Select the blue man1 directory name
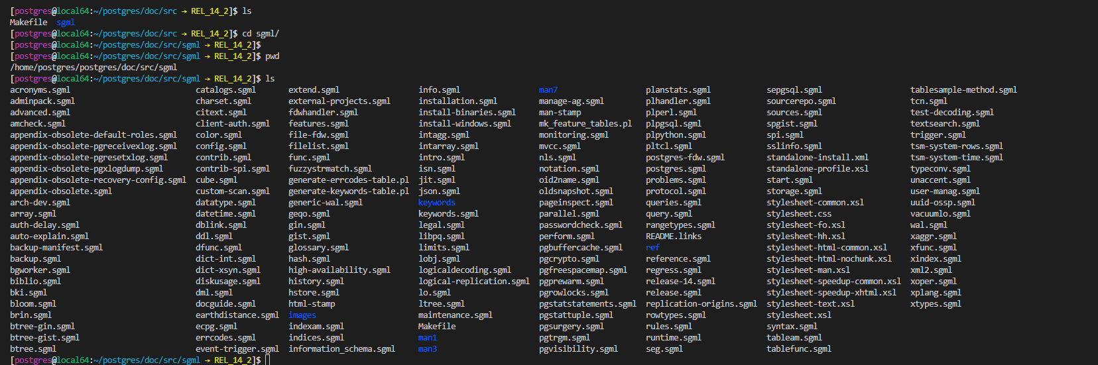Viewport: 1098px width, 365px height. (x=428, y=338)
